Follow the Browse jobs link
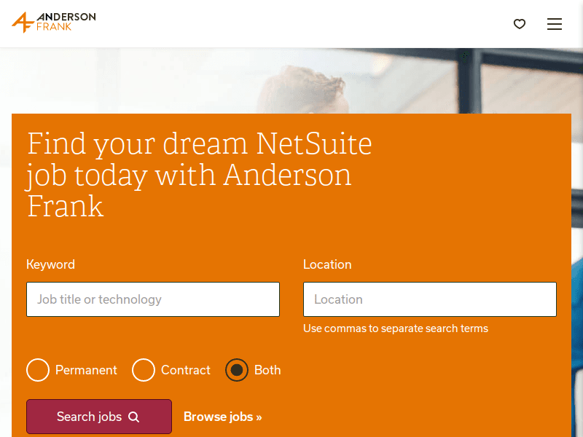583x437 pixels. [x=222, y=417]
